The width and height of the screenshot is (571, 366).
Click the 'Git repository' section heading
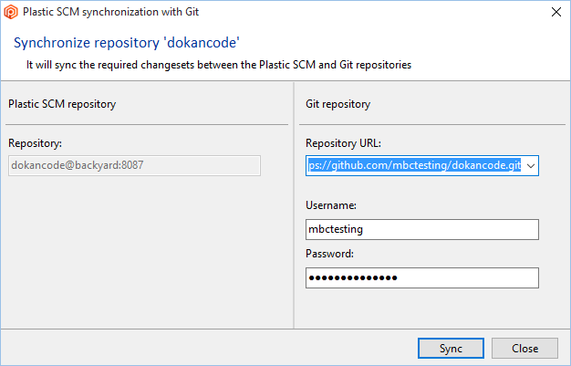[338, 104]
